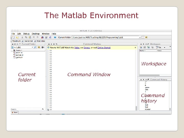Select the anim.m file
The image size is (184, 138).
[x=18, y=53]
